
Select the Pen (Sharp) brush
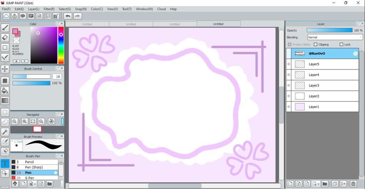point(35,167)
